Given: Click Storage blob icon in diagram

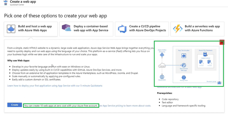Looking at the screenshot, I should [184, 77].
